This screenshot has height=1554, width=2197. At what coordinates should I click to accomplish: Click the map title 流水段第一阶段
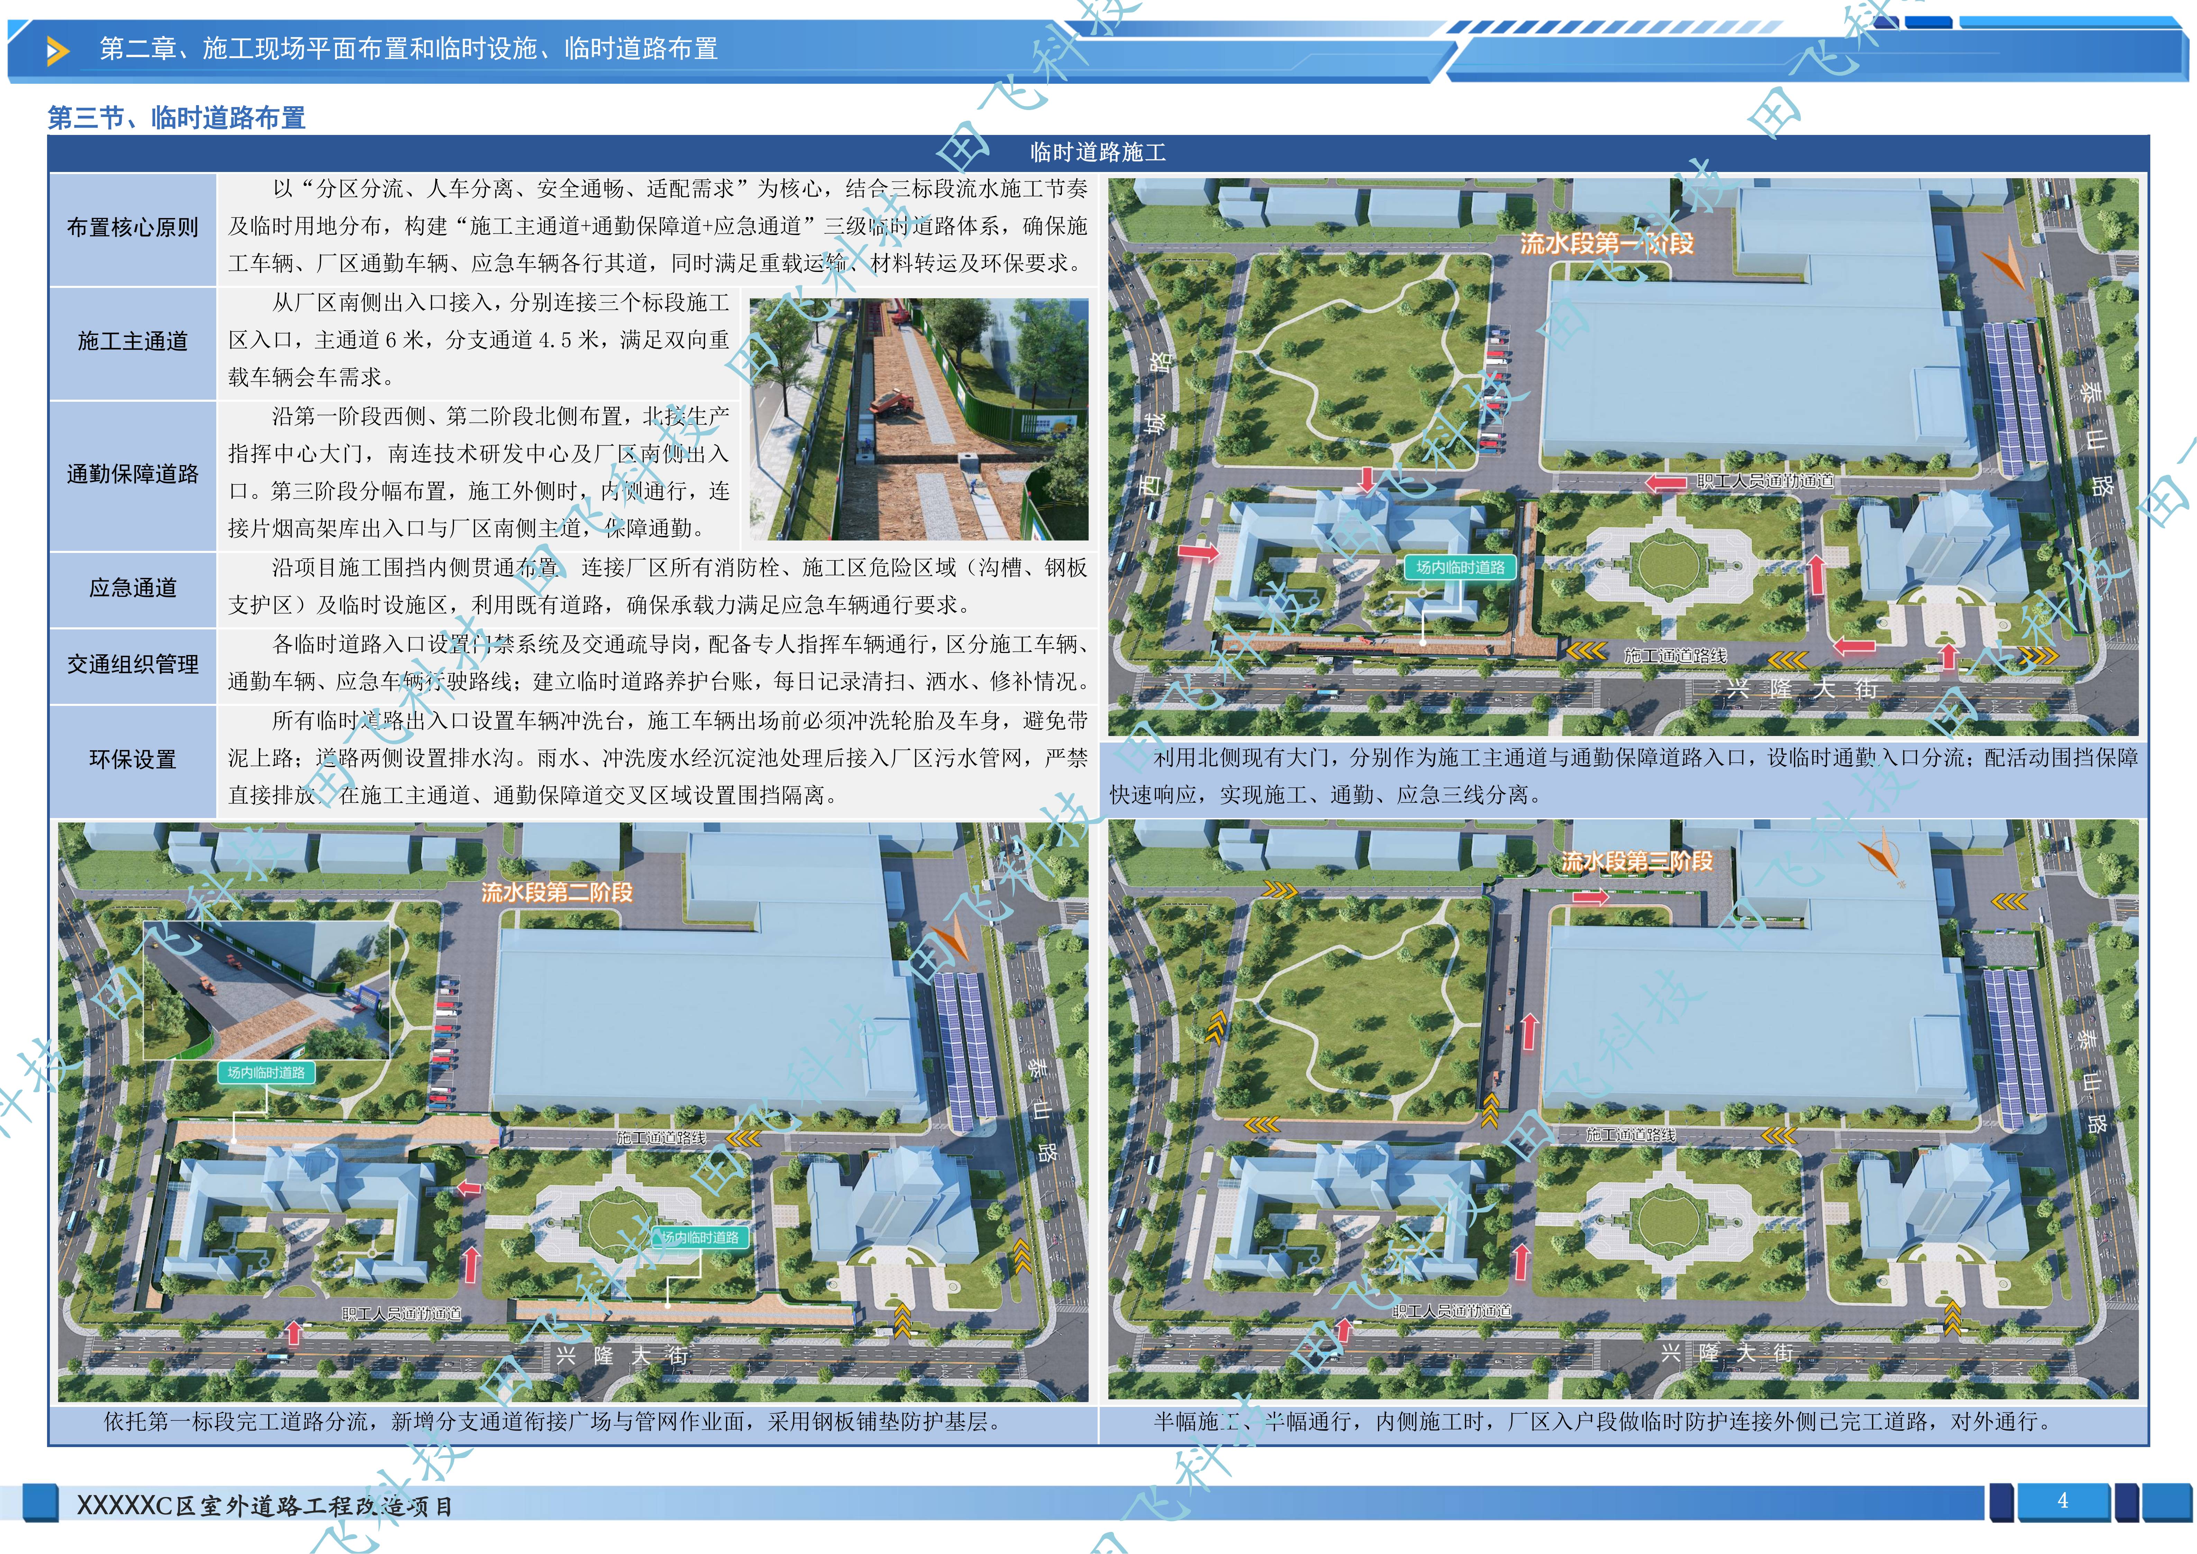1607,243
